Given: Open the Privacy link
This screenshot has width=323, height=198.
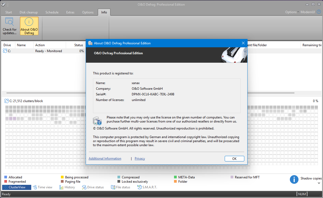Looking at the screenshot, I should click(140, 158).
